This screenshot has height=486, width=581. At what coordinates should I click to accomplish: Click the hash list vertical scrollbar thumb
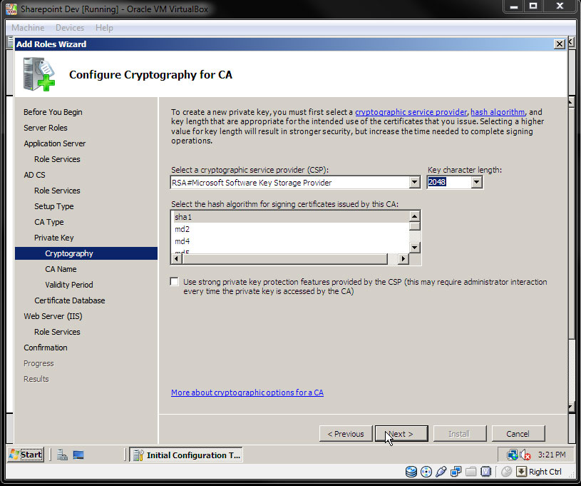(x=415, y=226)
